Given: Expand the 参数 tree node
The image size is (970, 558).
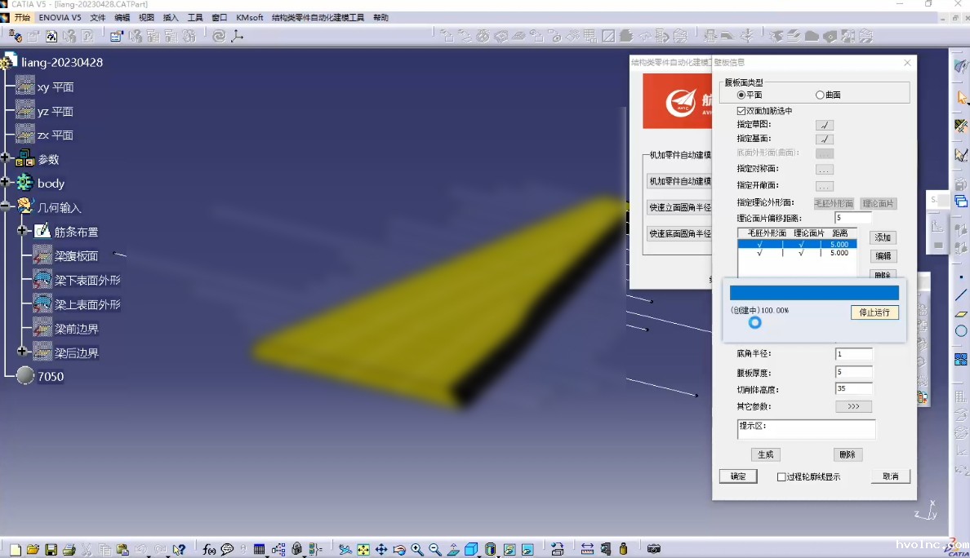Looking at the screenshot, I should [x=6, y=159].
